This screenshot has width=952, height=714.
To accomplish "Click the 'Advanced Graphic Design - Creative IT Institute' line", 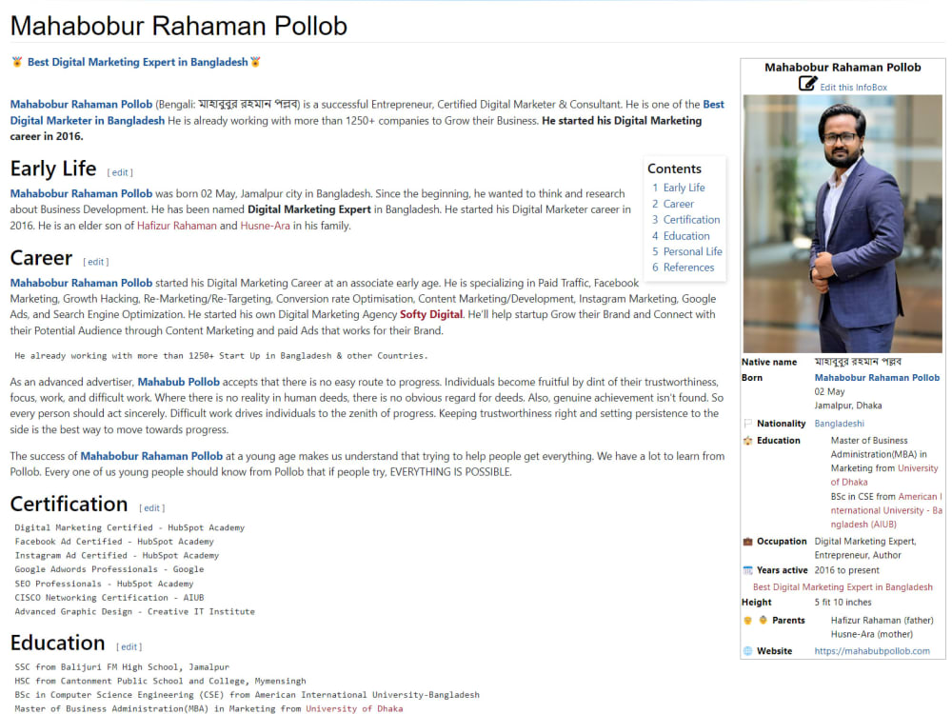I will pos(135,611).
